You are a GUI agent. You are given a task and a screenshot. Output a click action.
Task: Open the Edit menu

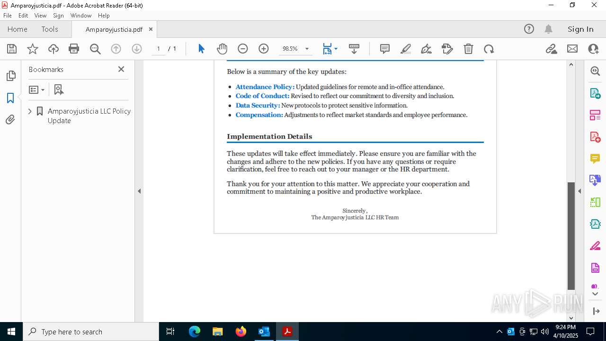(x=23, y=16)
